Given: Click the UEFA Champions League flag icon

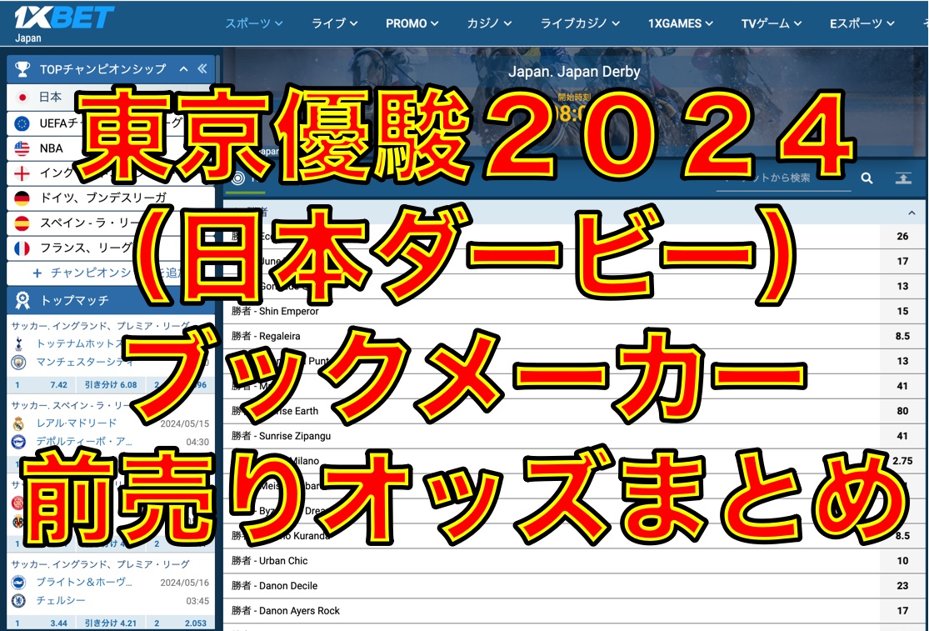Looking at the screenshot, I should click(x=22, y=123).
